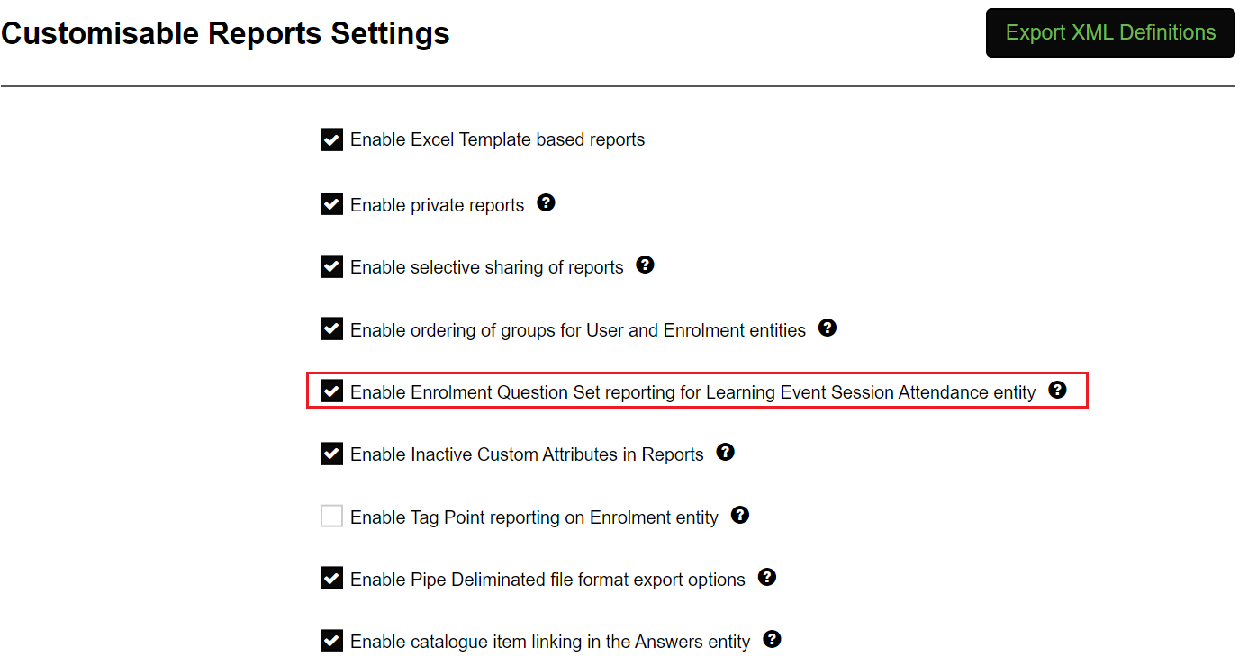Uncheck Enable Excel Template based reports
The height and width of the screenshot is (656, 1239).
[331, 139]
